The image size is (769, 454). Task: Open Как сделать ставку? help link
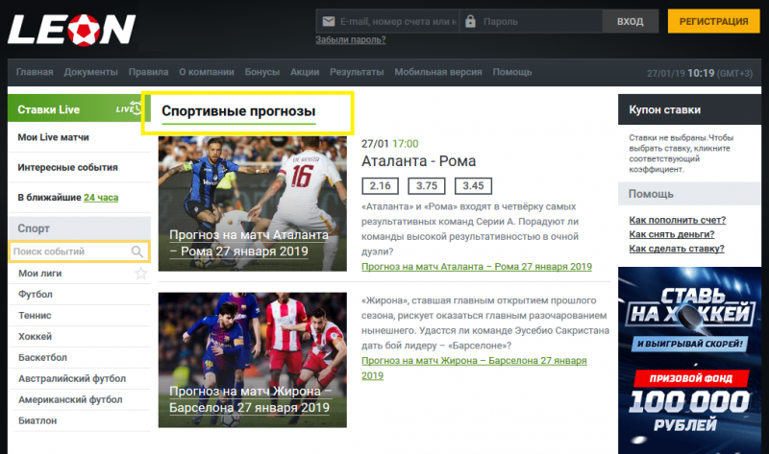coord(677,249)
